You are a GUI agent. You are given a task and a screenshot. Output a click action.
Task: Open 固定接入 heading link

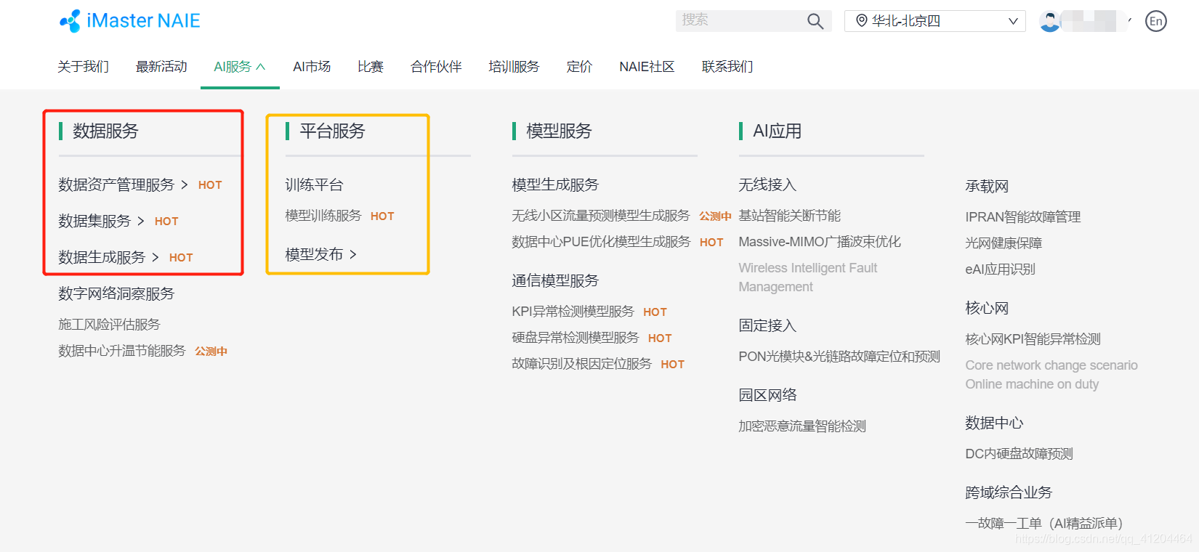point(767,326)
